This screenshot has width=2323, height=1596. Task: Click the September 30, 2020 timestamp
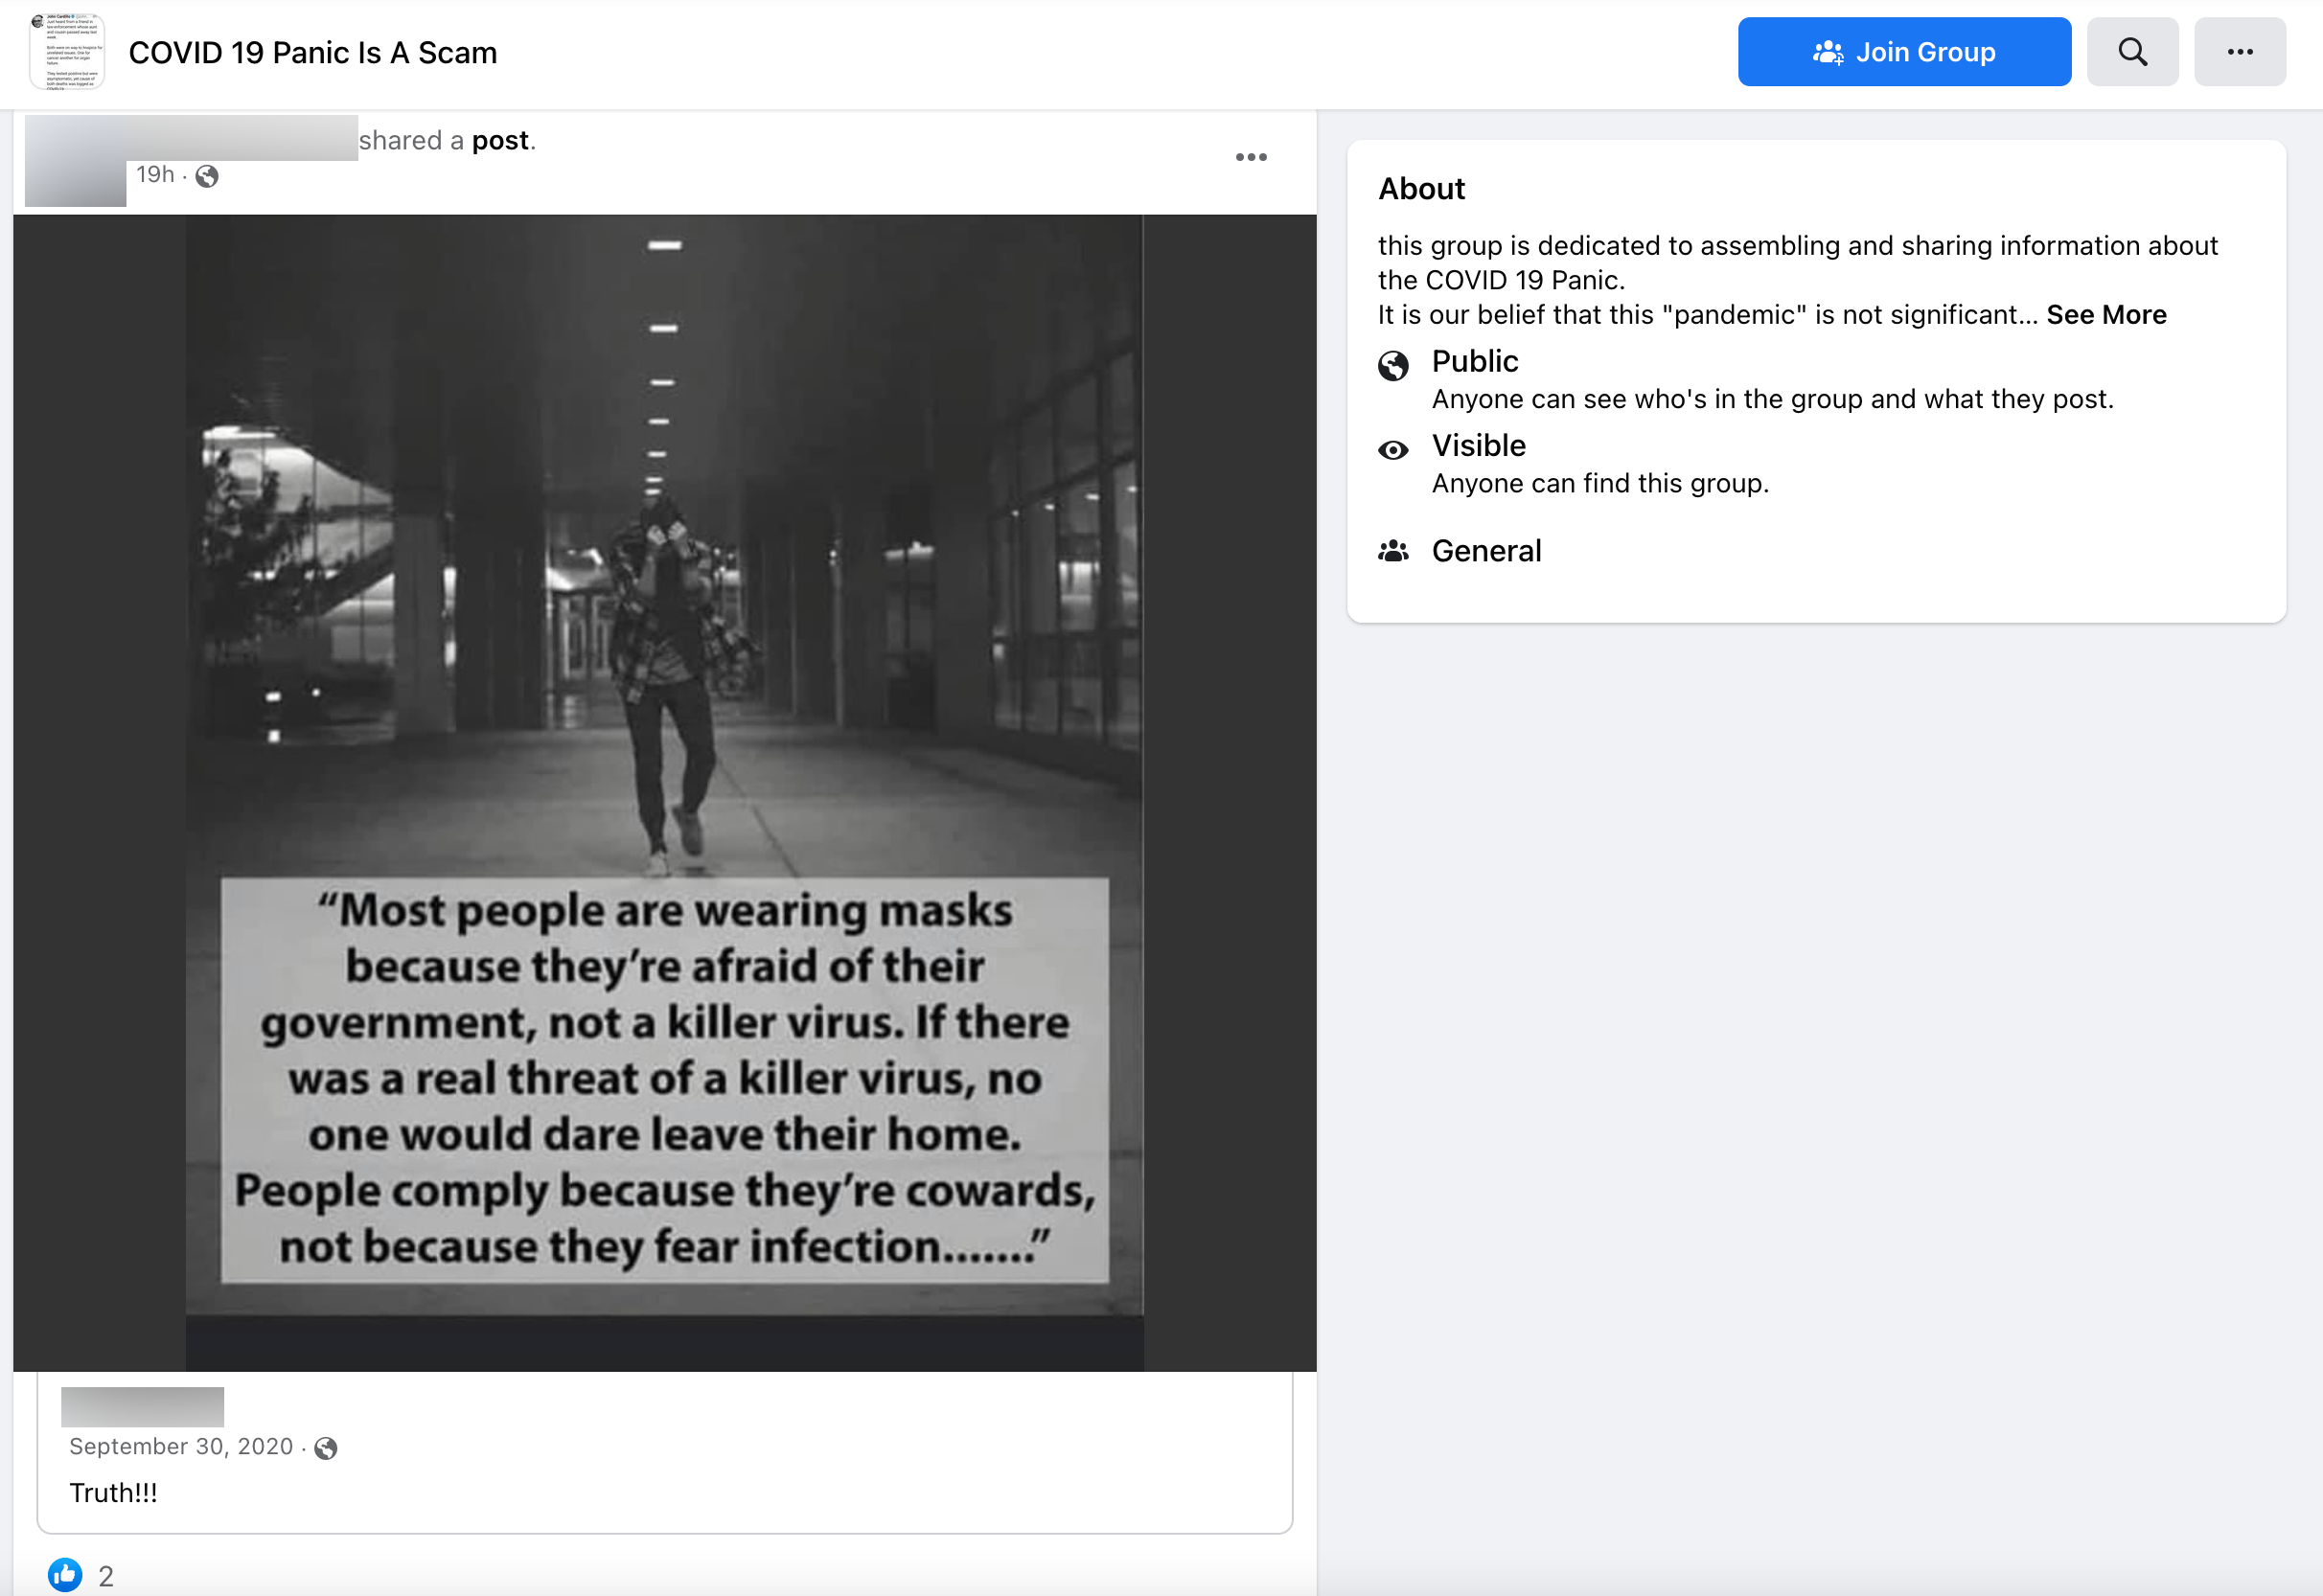click(x=181, y=1447)
